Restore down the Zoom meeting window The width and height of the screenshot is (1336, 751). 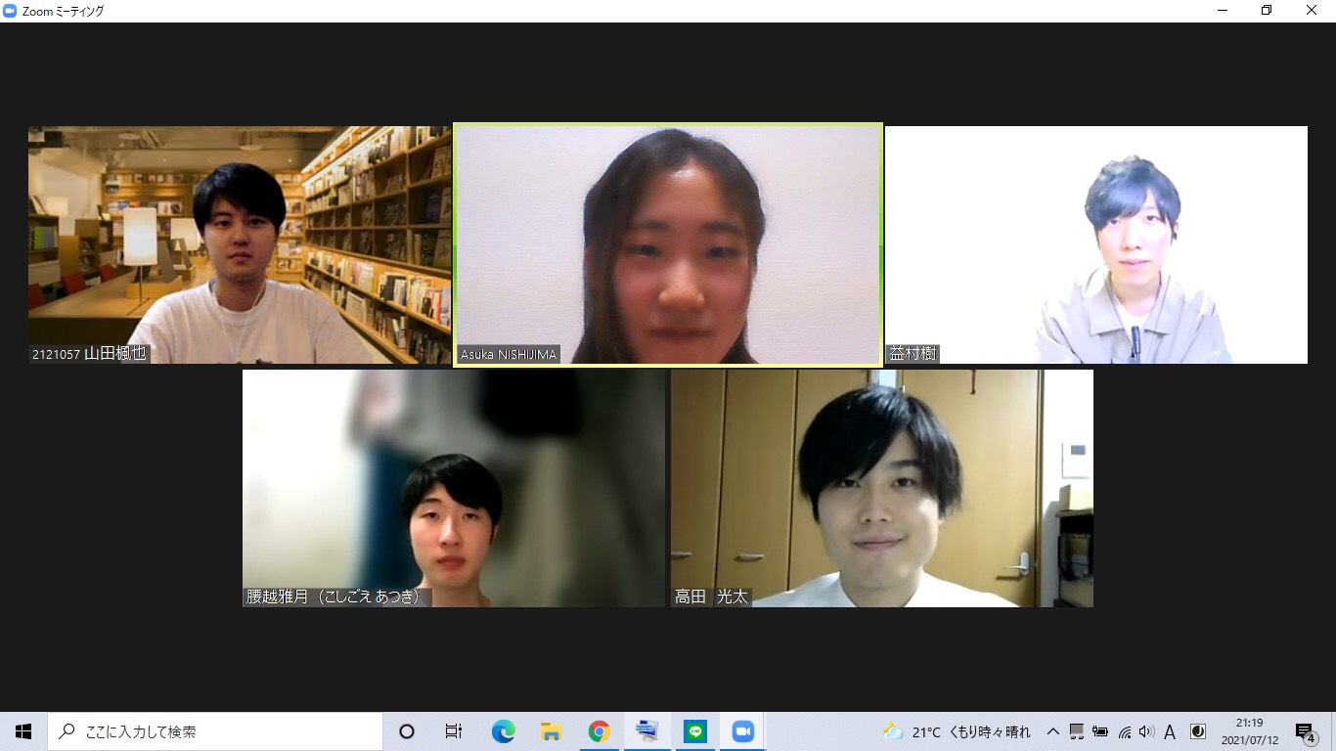[1268, 11]
